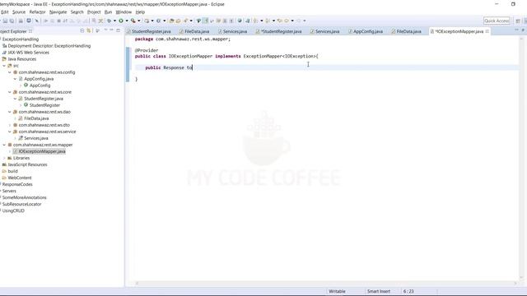
Task: Click the Debug bug icon in toolbar
Action: point(109,21)
